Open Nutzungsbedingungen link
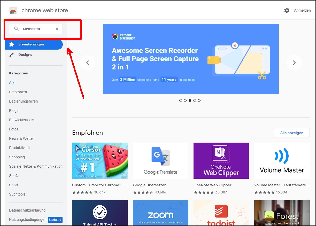Screen dimensions: 316x226 coord(28,220)
